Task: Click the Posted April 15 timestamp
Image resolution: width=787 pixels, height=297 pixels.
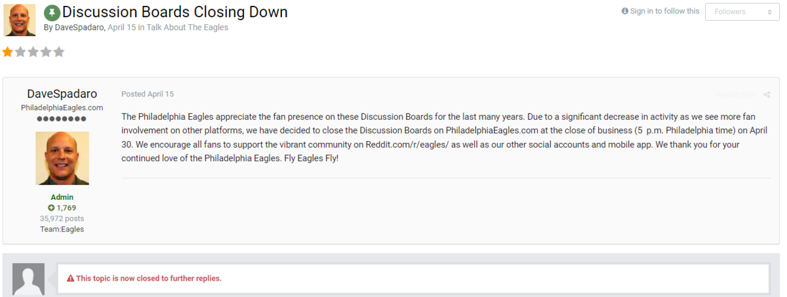Action: pos(148,94)
